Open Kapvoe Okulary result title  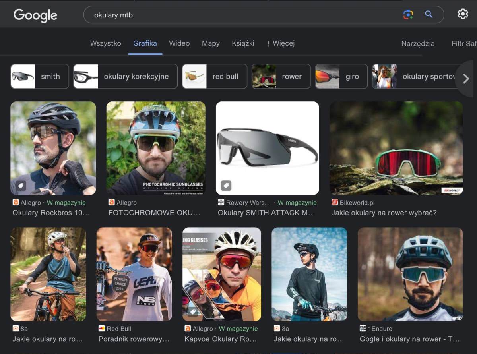[221, 339]
